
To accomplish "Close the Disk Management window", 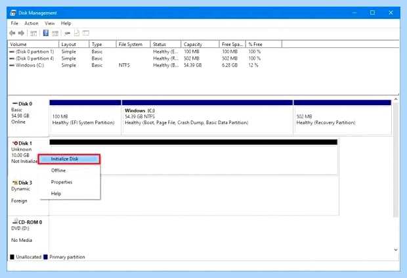I will (391, 12).
